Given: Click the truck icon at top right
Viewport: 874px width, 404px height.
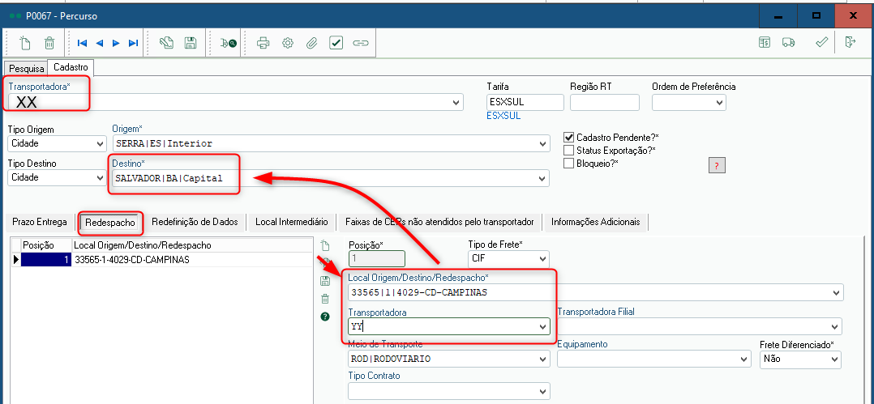Looking at the screenshot, I should tap(788, 43).
